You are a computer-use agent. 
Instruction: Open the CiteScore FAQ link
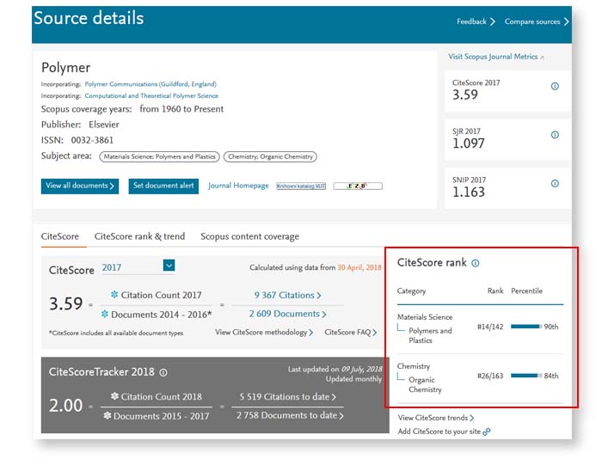tap(351, 333)
